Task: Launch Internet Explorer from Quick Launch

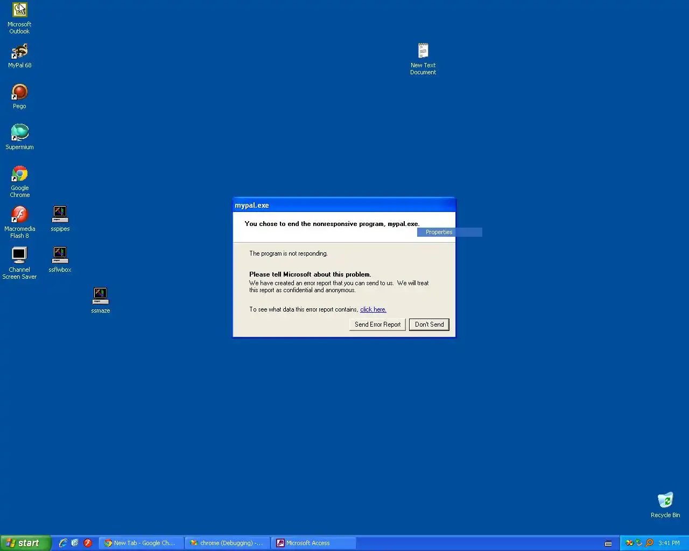Action: [63, 543]
